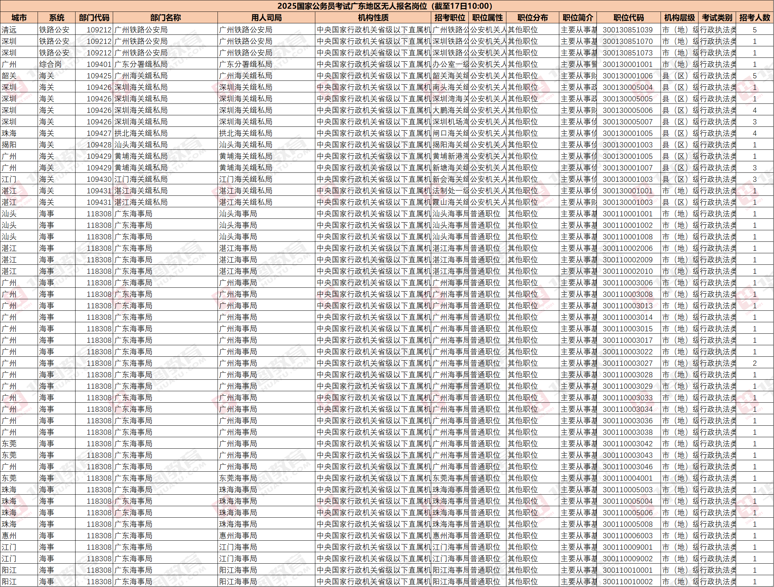The image size is (774, 587).
Task: Click the 招考职位 column header
Action: point(450,18)
